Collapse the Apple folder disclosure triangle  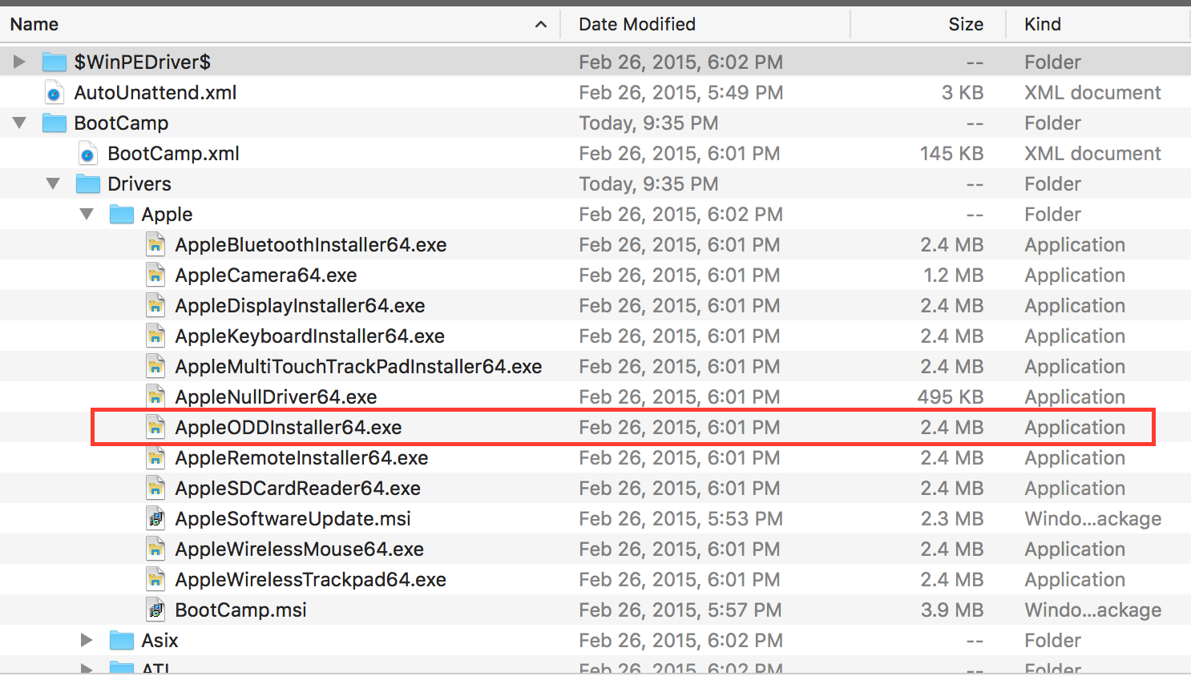[x=87, y=214]
